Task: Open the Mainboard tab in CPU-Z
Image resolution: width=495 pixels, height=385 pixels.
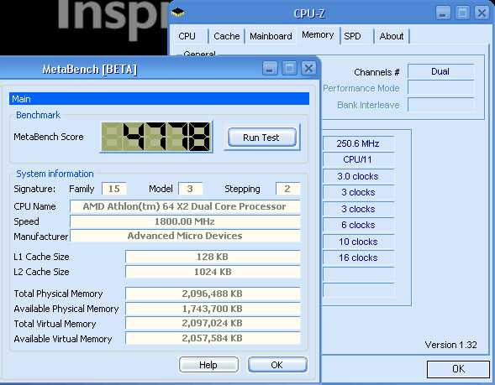Action: pos(271,36)
